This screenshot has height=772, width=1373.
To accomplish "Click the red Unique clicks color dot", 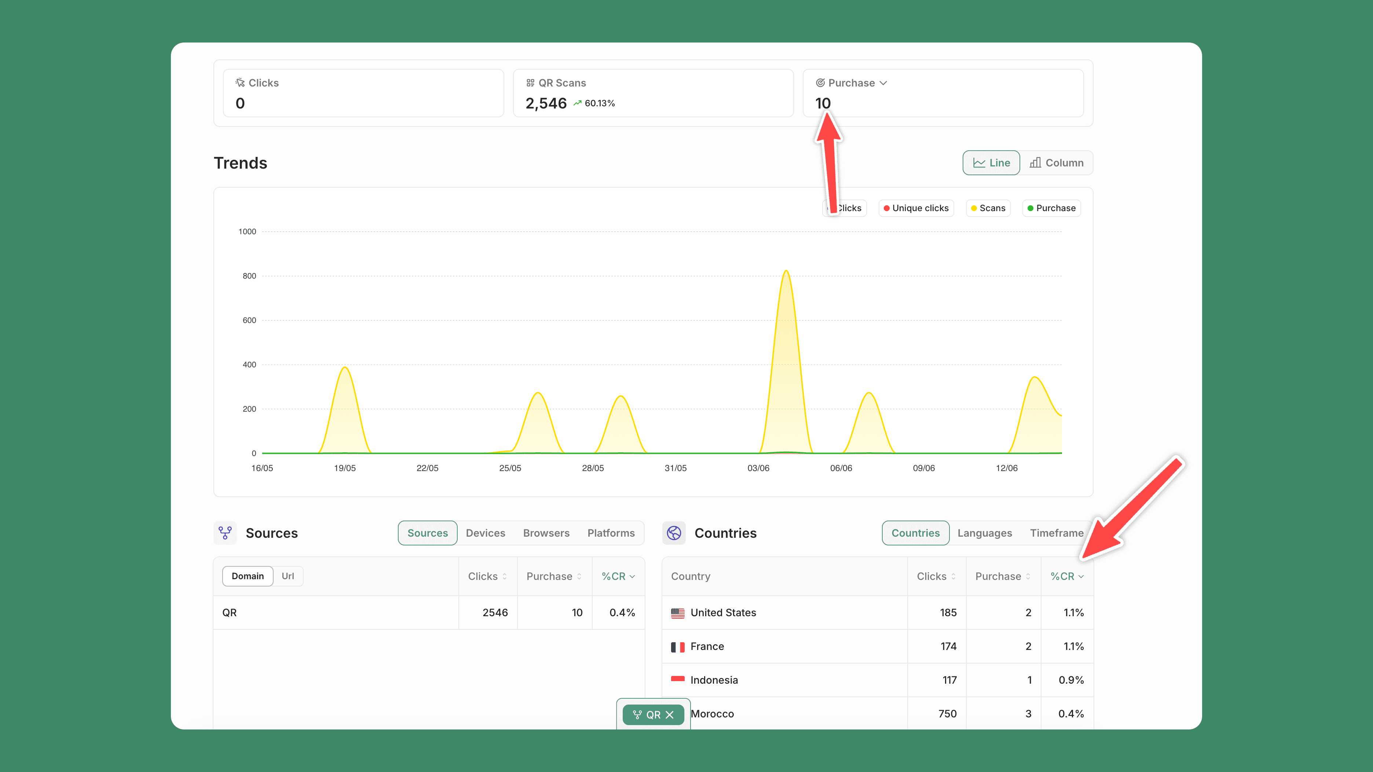I will pos(886,208).
